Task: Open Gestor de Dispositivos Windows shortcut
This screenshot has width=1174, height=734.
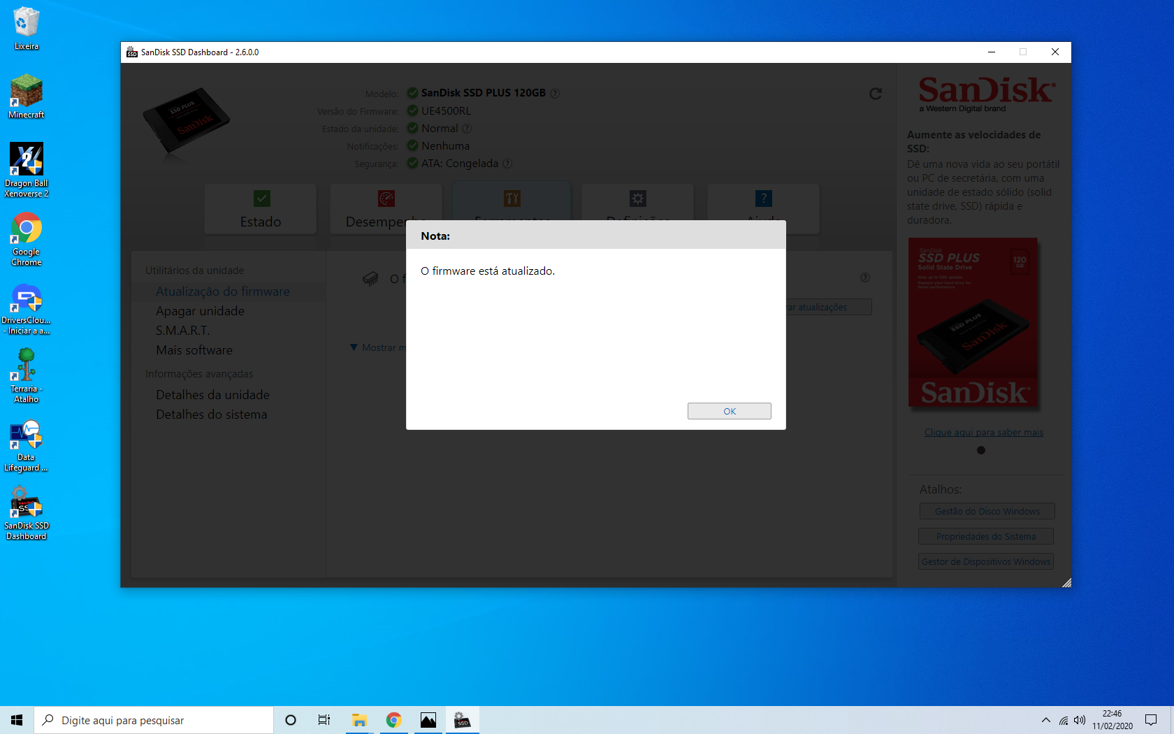Action: tap(986, 562)
